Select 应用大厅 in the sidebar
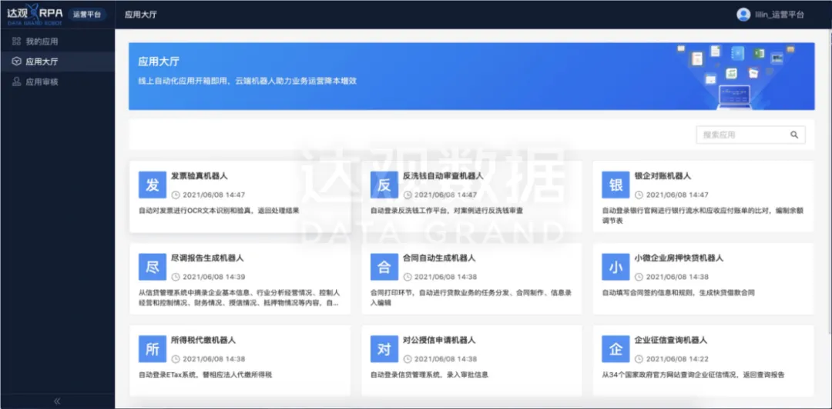 click(42, 62)
